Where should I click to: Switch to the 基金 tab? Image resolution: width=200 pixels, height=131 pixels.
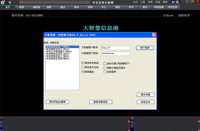click(63, 7)
